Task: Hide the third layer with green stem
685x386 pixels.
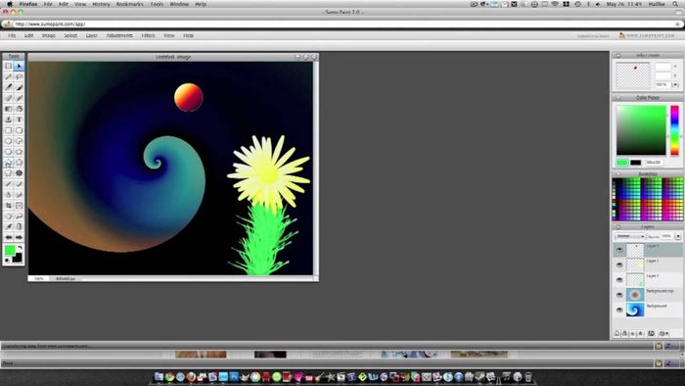Action: pyautogui.click(x=619, y=280)
